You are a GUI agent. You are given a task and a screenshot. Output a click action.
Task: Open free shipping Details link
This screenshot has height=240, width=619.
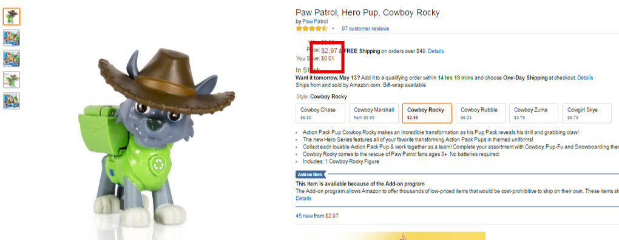tap(436, 52)
